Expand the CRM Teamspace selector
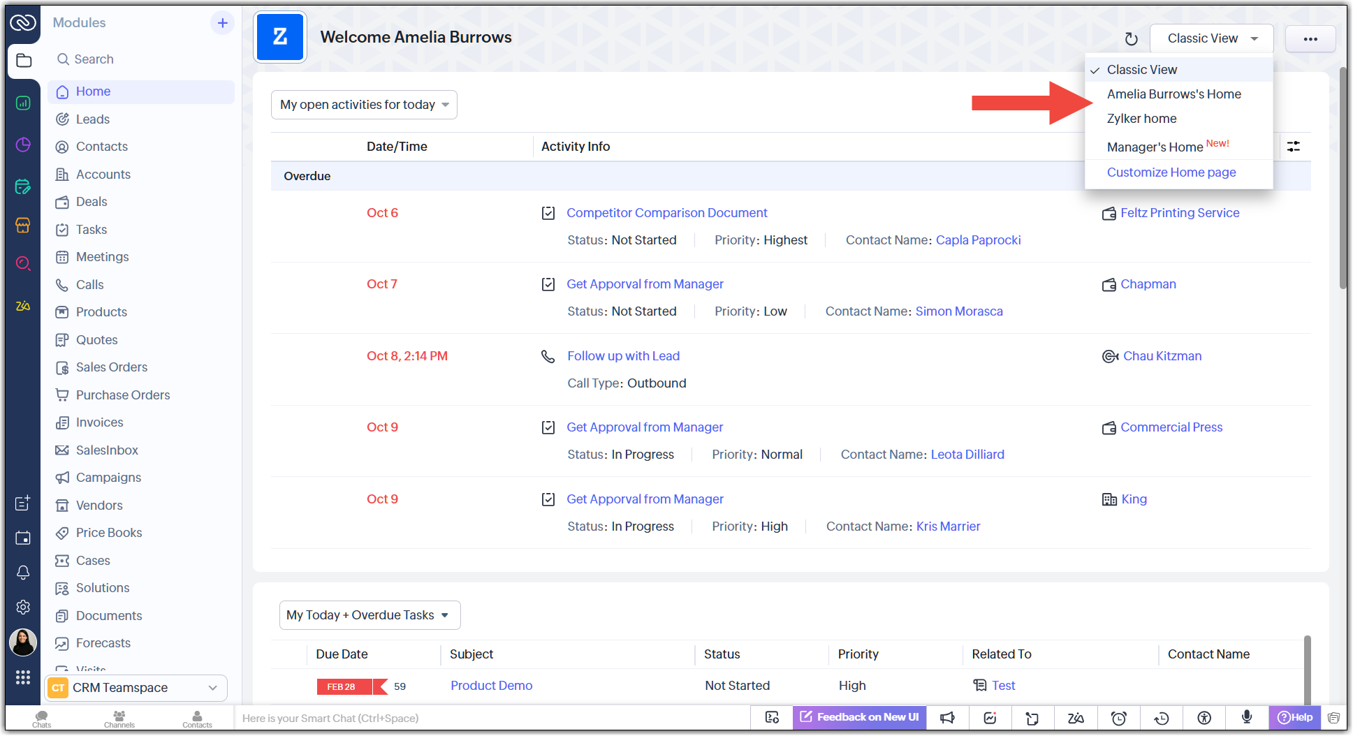Viewport: 1353px width, 736px height. pyautogui.click(x=136, y=688)
